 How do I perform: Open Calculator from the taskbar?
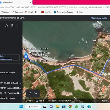[x=83, y=107]
